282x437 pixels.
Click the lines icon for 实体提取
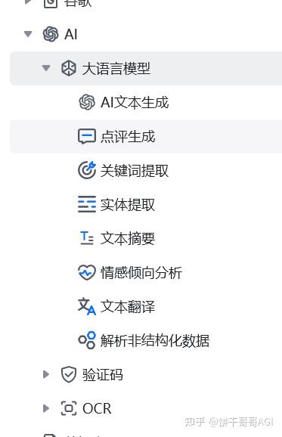[87, 204]
